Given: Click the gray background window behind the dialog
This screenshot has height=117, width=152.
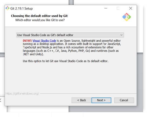Looking at the screenshot, I should tap(140, 82).
